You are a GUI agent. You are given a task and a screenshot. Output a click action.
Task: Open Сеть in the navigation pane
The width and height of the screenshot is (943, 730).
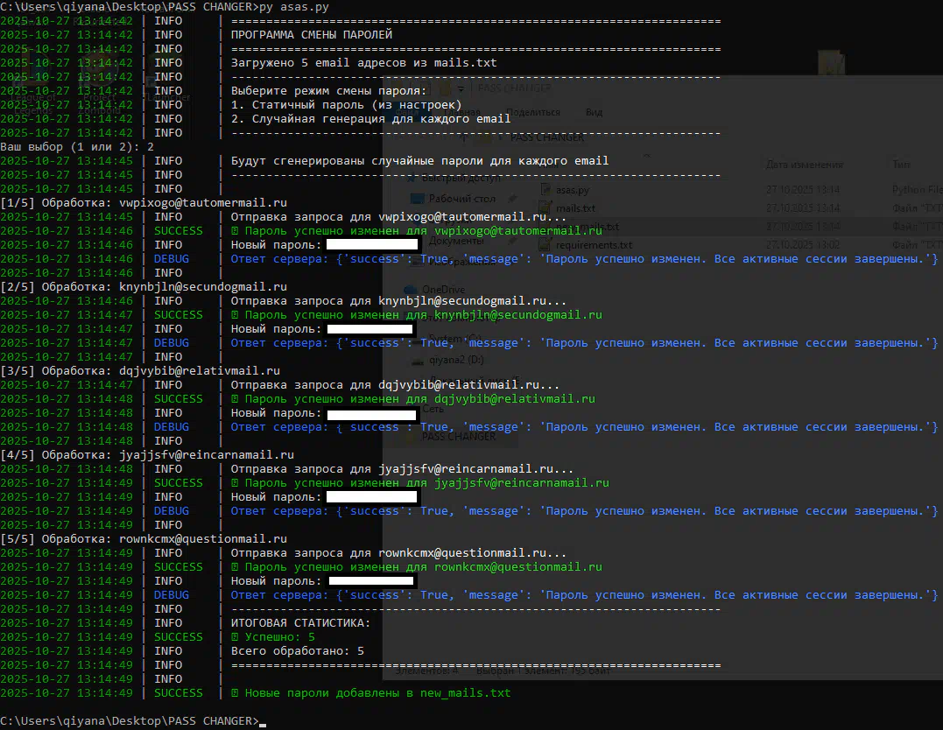433,408
